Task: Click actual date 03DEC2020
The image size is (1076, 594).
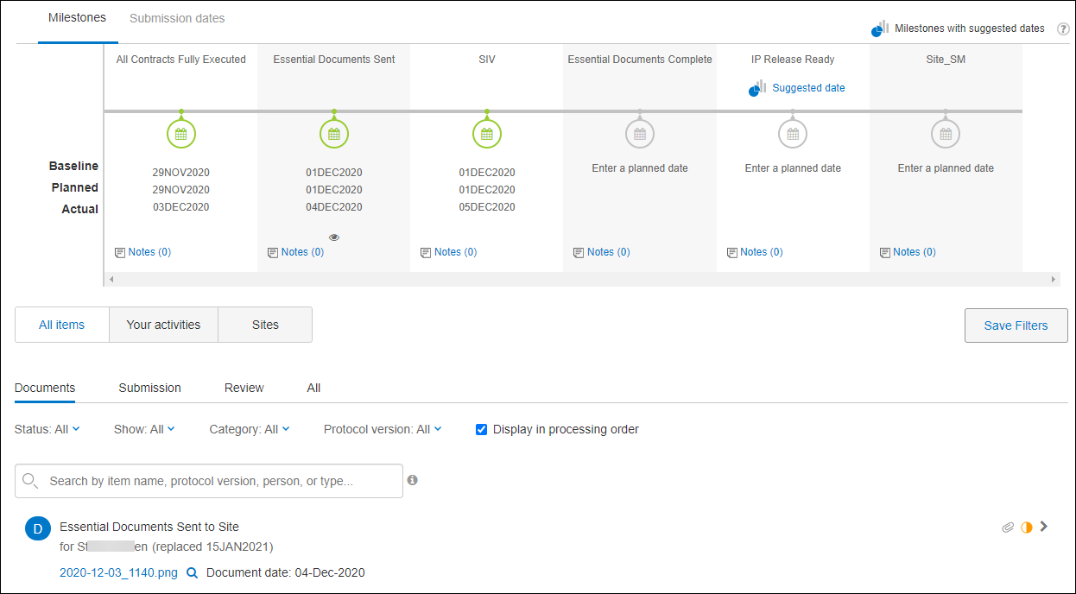Action: click(180, 207)
